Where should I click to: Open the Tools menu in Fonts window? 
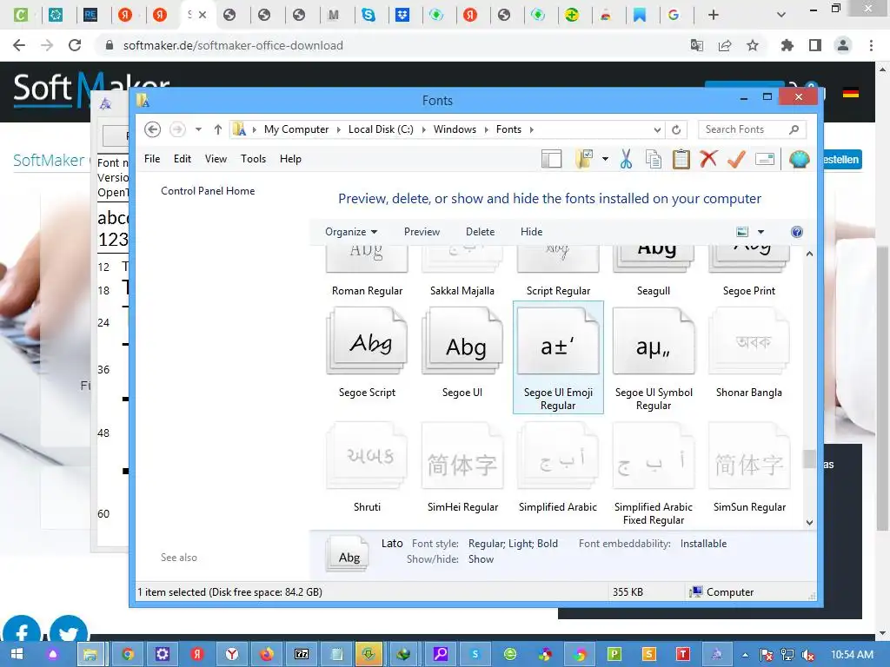(x=253, y=159)
